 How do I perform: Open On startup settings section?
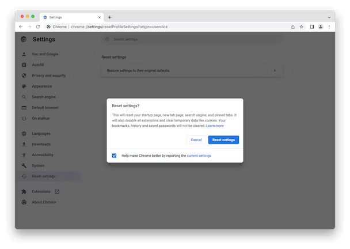tap(41, 118)
